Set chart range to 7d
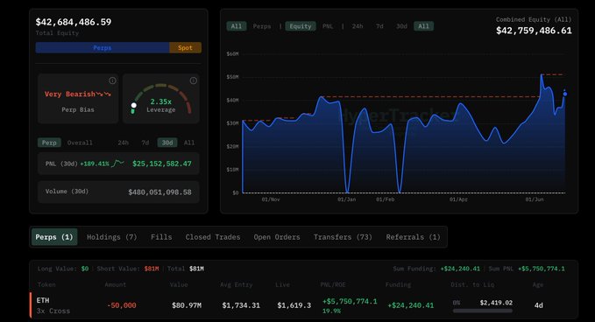Screen dimensions: 595x322 click(379, 26)
